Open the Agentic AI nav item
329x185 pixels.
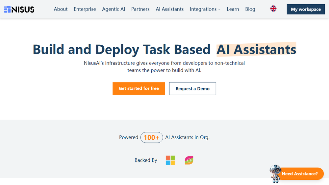point(114,9)
